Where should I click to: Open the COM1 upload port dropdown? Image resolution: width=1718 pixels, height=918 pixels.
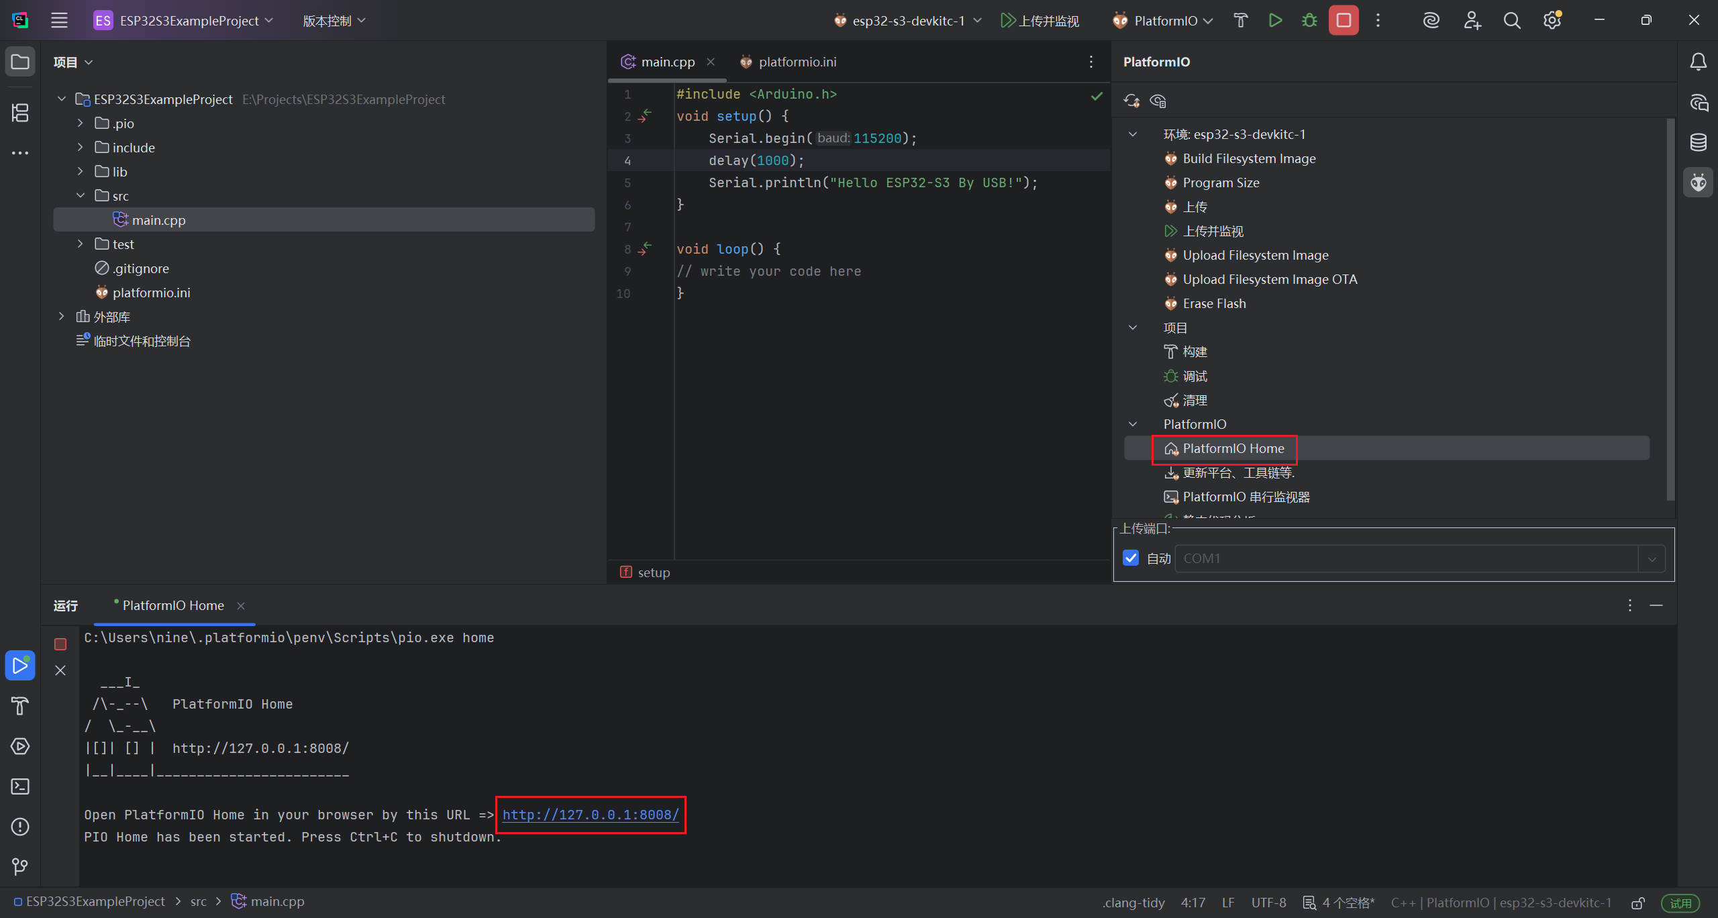point(1652,558)
